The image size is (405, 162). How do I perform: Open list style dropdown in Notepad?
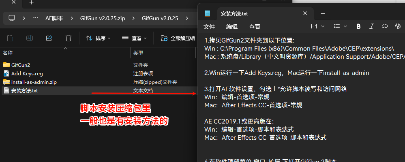[x=340, y=26]
